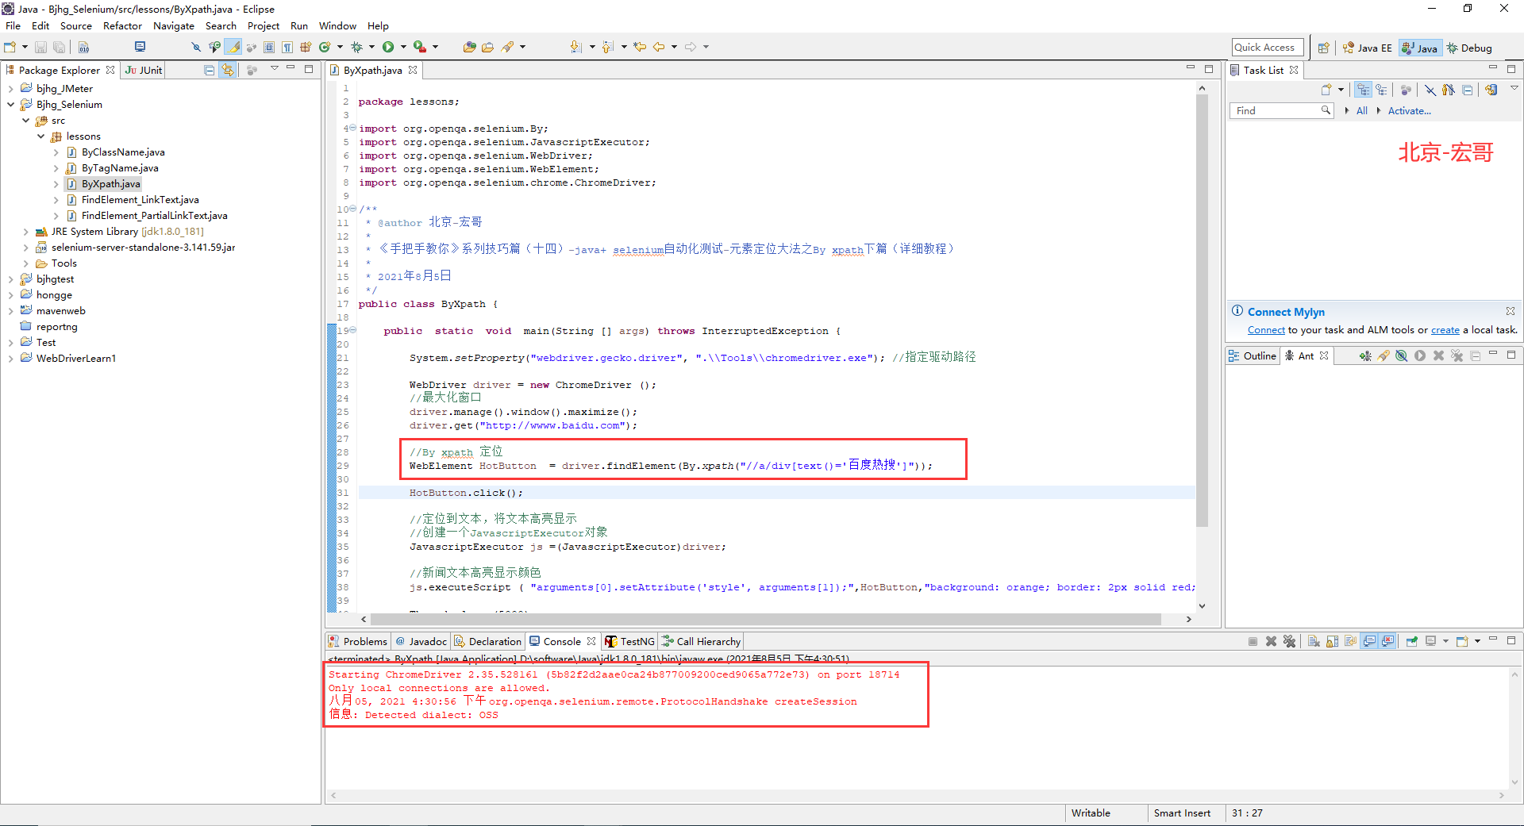Switch to the Outline tab
Viewport: 1524px width, 826px height.
point(1252,355)
